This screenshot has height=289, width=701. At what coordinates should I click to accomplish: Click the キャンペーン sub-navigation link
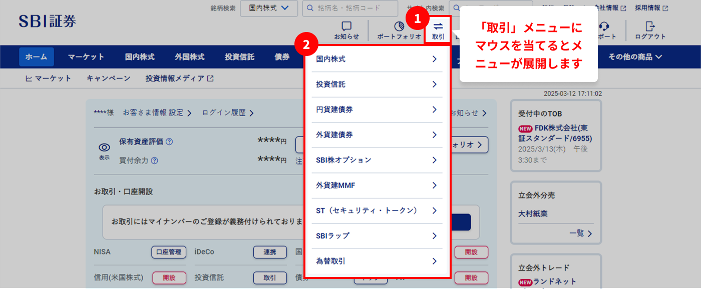point(109,78)
